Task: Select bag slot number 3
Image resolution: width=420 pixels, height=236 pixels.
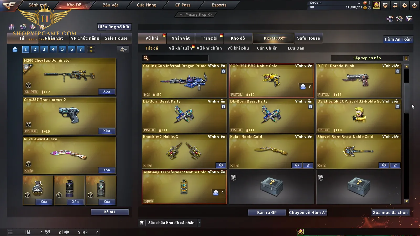Action: pyautogui.click(x=44, y=49)
